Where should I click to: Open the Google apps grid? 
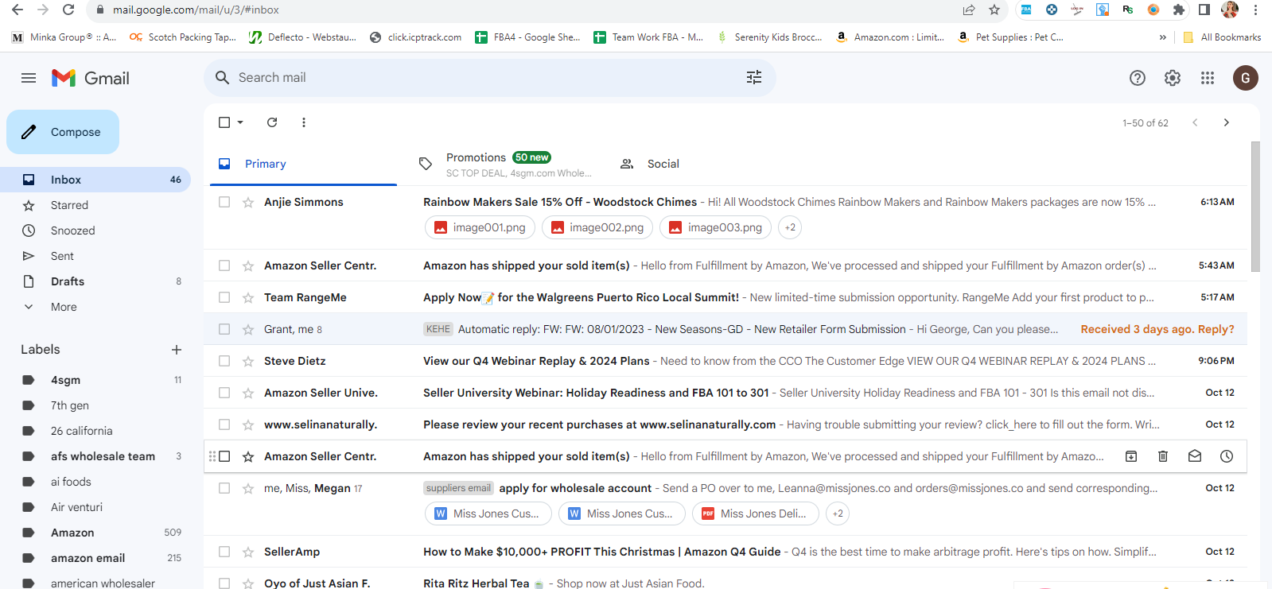[x=1208, y=78]
